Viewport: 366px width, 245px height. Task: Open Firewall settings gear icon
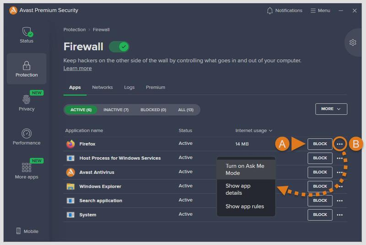pos(353,43)
